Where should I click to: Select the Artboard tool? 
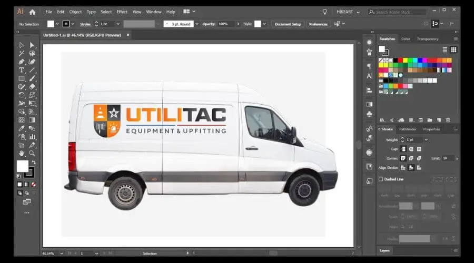22,145
